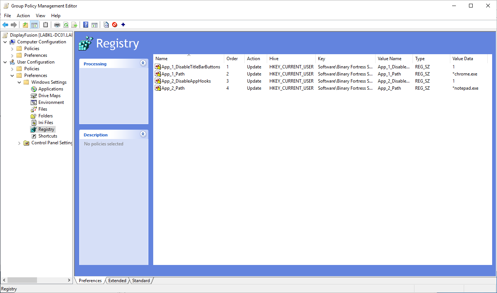Collapse the Processing panel chevron
The height and width of the screenshot is (293, 497).
[143, 63]
